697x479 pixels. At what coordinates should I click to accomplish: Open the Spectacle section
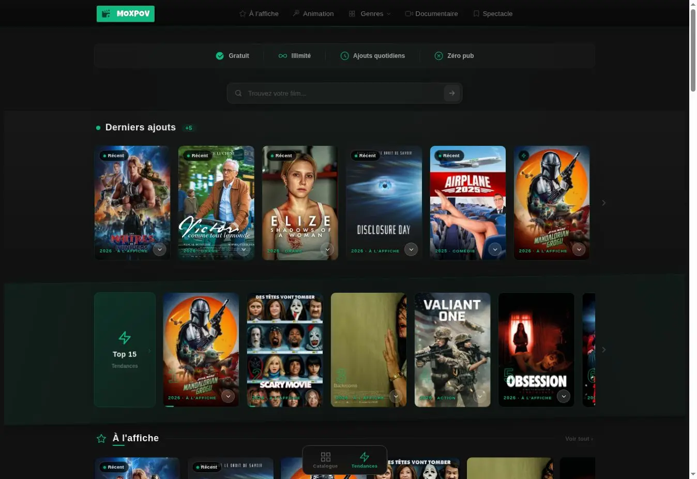pos(493,14)
